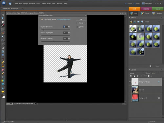Toggle lock transparent pixels
Screen dimensions: 164x123
[149, 76]
